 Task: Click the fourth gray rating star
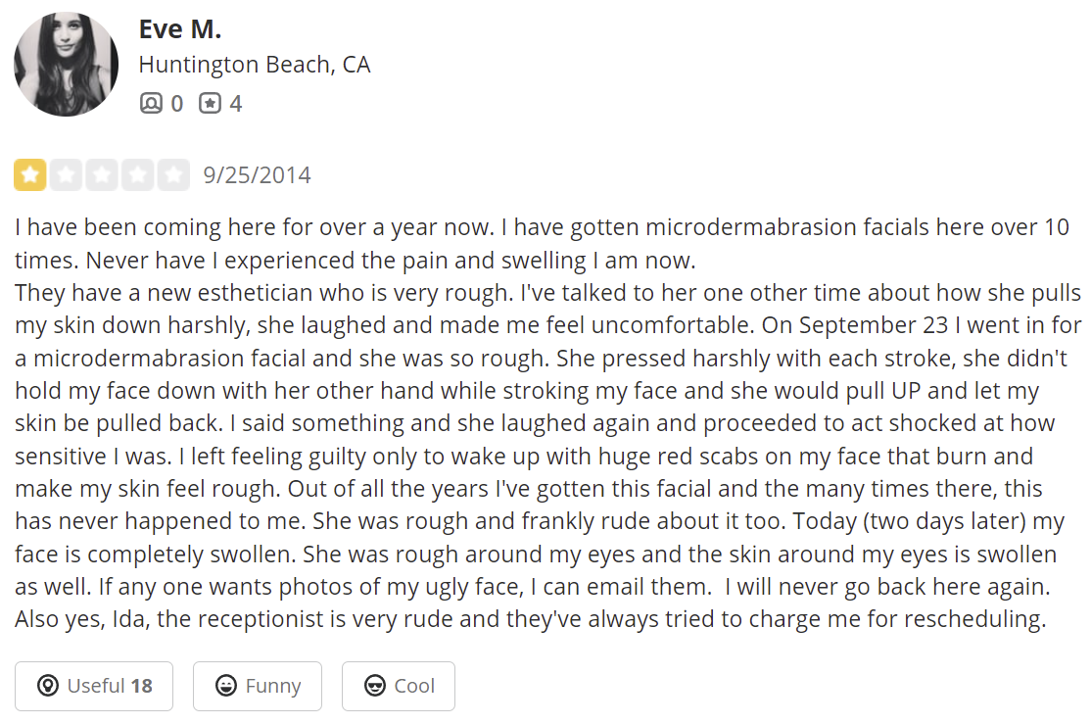click(x=138, y=174)
